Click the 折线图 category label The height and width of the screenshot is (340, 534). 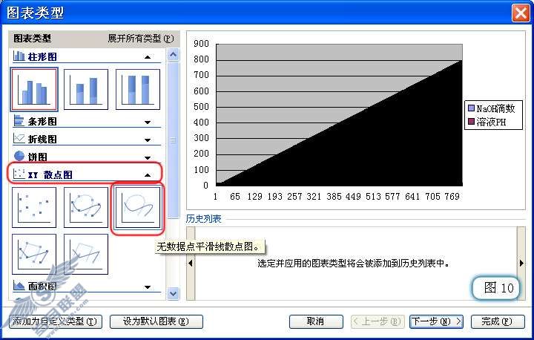[x=42, y=139]
